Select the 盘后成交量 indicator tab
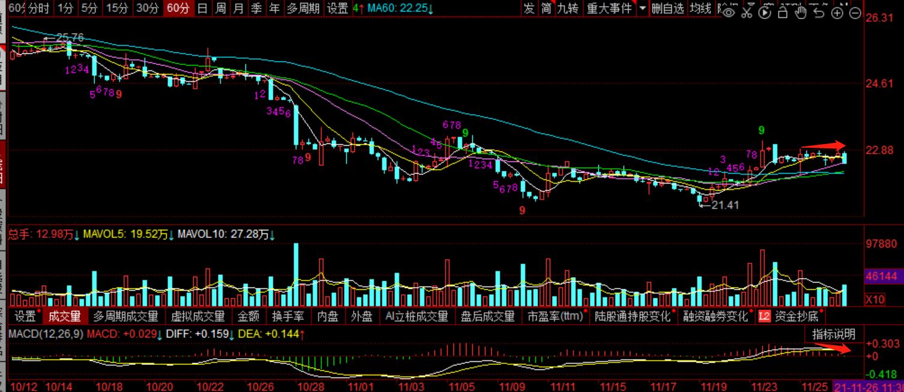Image resolution: width=904 pixels, height=392 pixels. [488, 316]
